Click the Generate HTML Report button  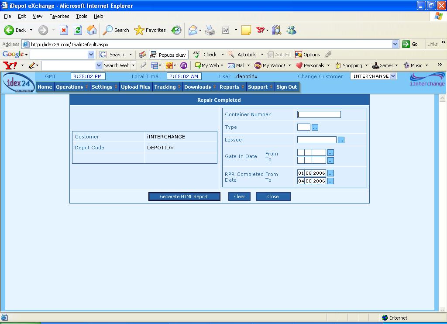(184, 196)
